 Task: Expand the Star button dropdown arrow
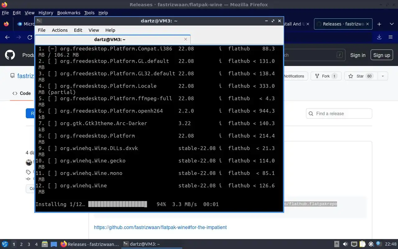pos(383,76)
